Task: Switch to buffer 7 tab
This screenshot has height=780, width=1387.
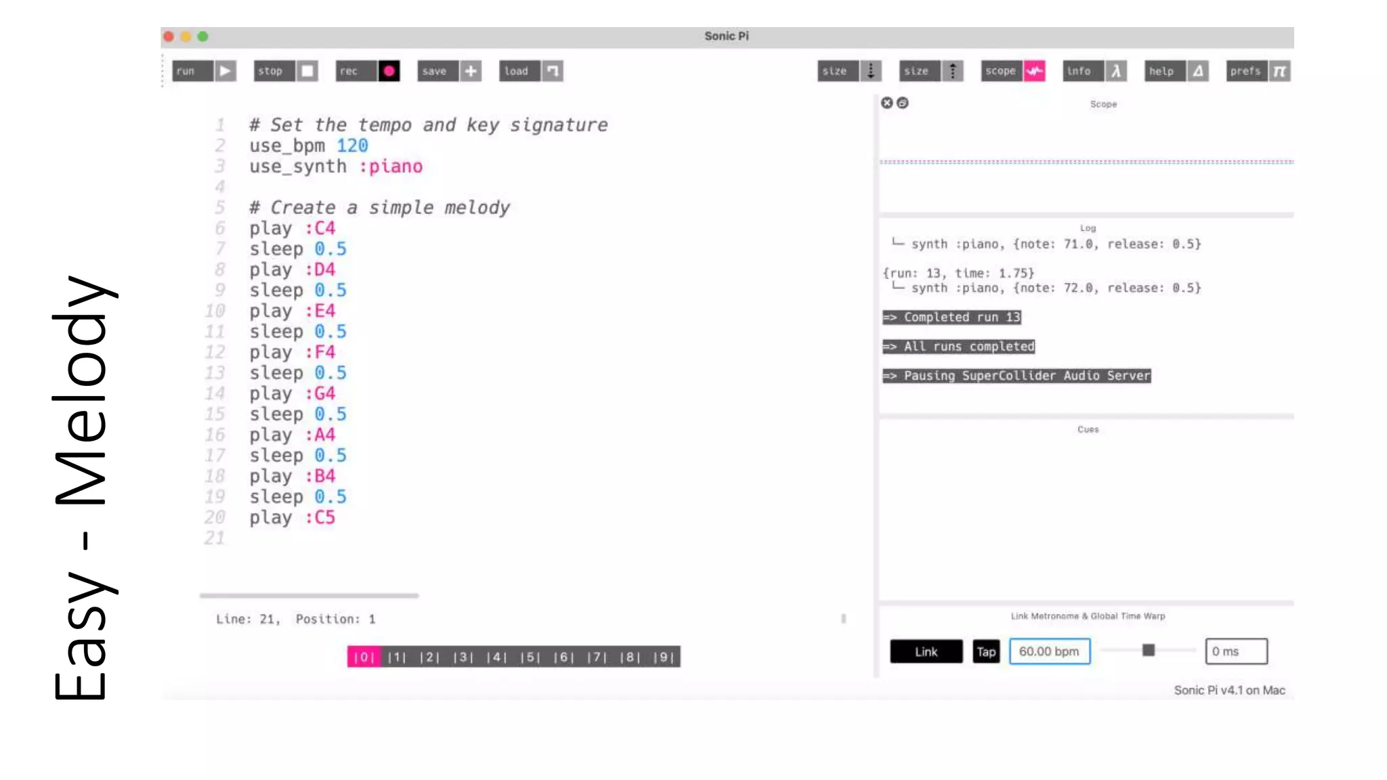Action: (597, 657)
